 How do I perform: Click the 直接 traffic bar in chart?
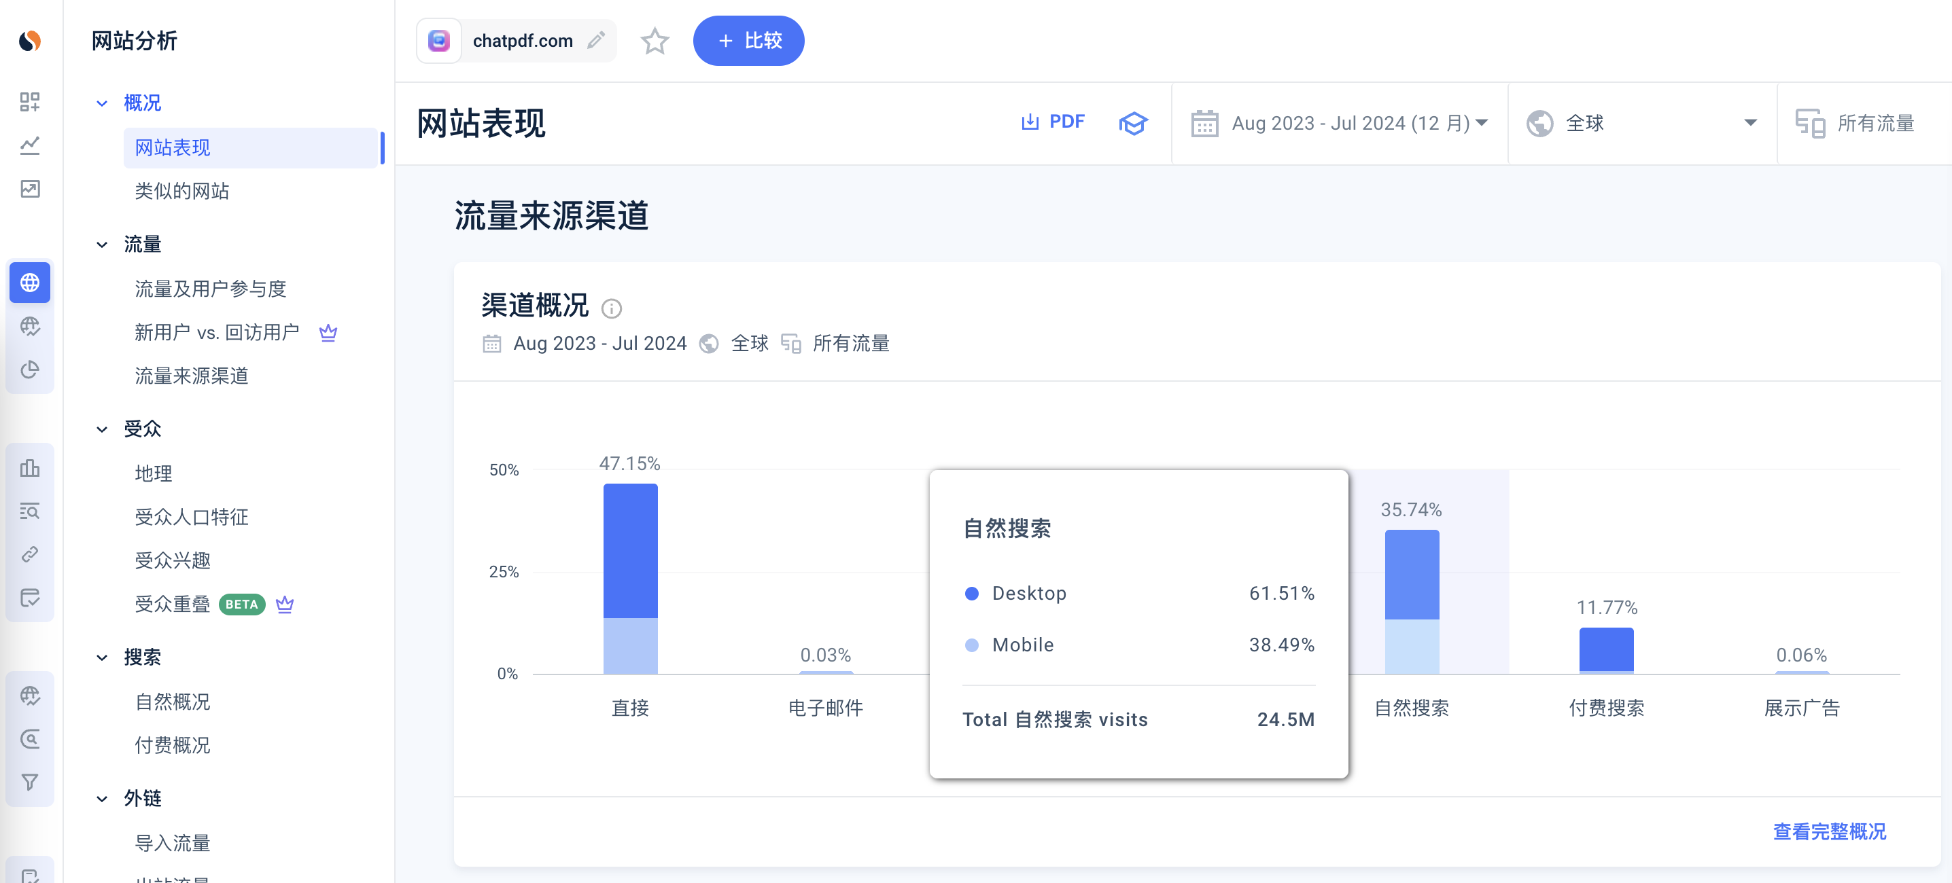click(629, 579)
